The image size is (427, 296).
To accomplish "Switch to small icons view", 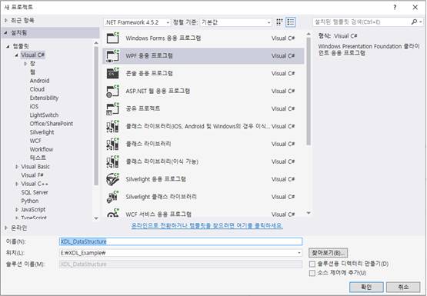I will (x=279, y=22).
